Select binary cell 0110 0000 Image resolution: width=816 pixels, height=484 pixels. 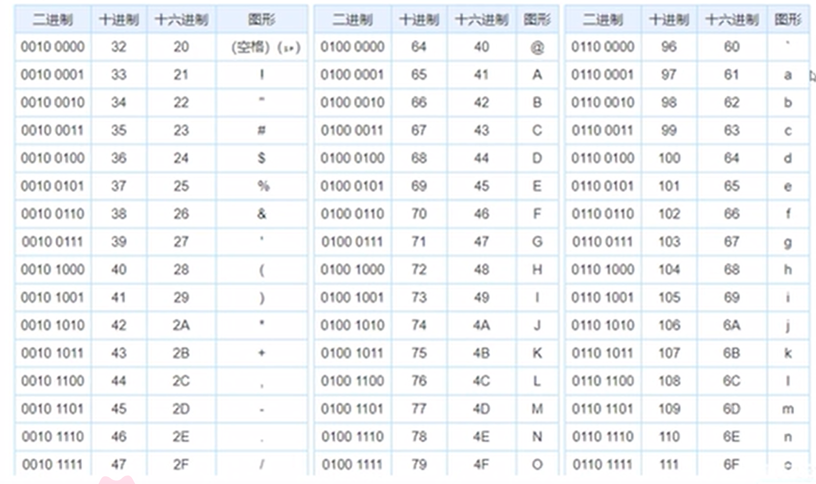click(603, 47)
